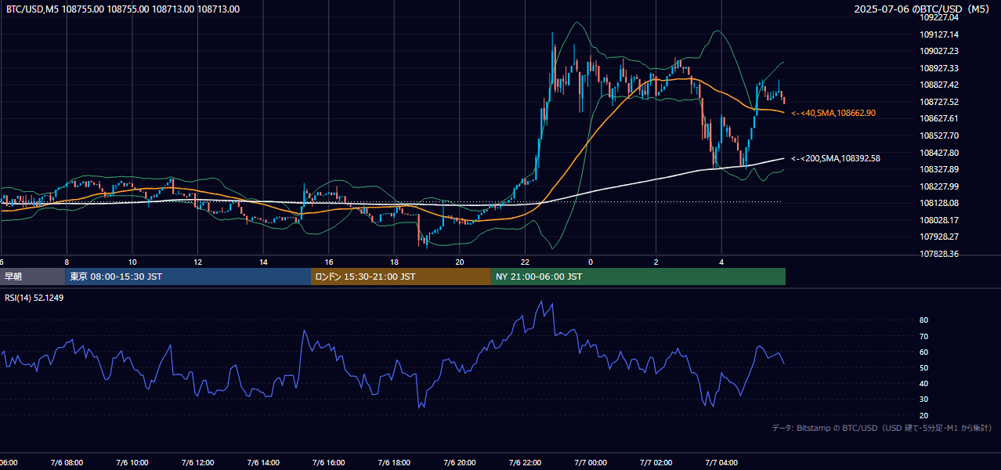Click price axis label 108627.61

939,118
